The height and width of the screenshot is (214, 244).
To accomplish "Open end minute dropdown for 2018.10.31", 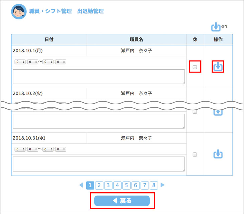I will (x=61, y=149).
